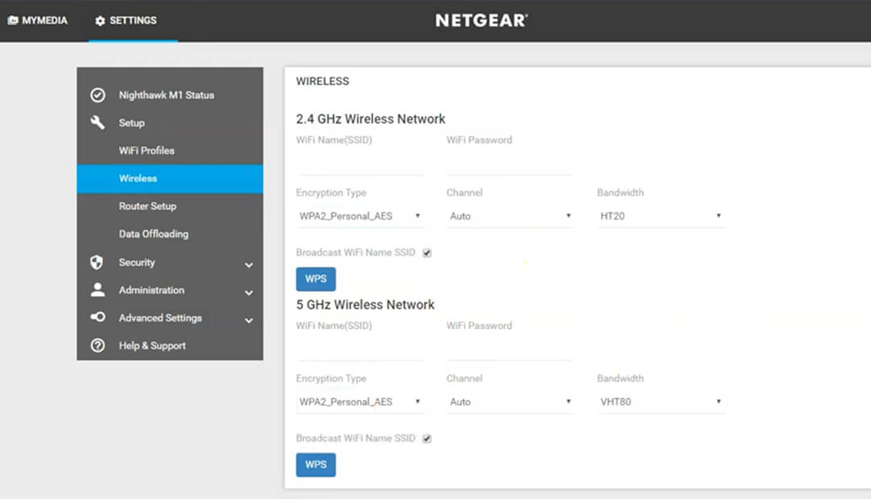
Task: Click the Settings gear icon in header
Action: 101,20
